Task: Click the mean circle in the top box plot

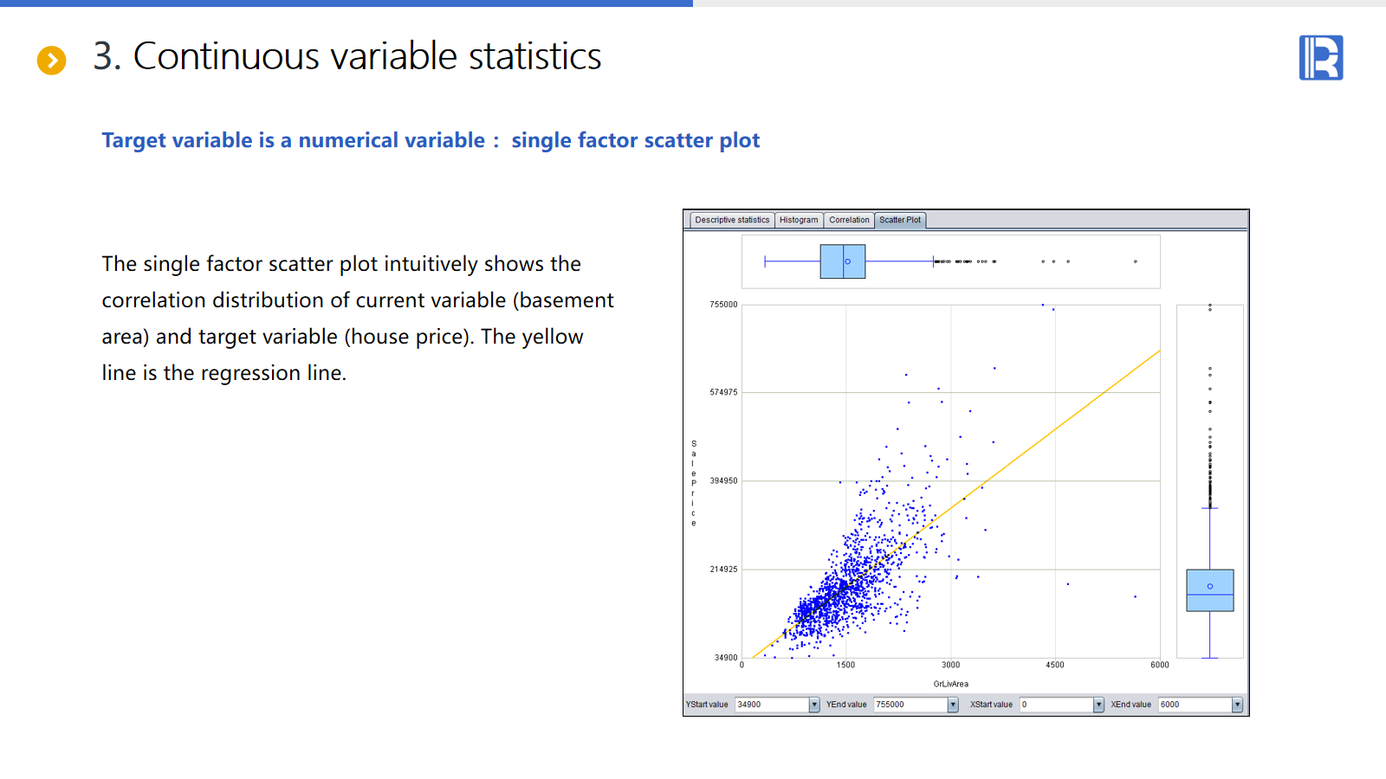Action: point(848,261)
